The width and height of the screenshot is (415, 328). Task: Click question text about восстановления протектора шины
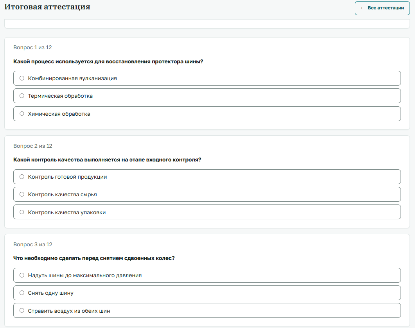[x=108, y=62]
